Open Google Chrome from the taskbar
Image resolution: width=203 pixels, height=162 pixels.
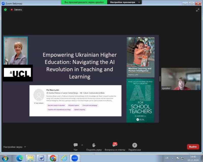click(x=53, y=158)
